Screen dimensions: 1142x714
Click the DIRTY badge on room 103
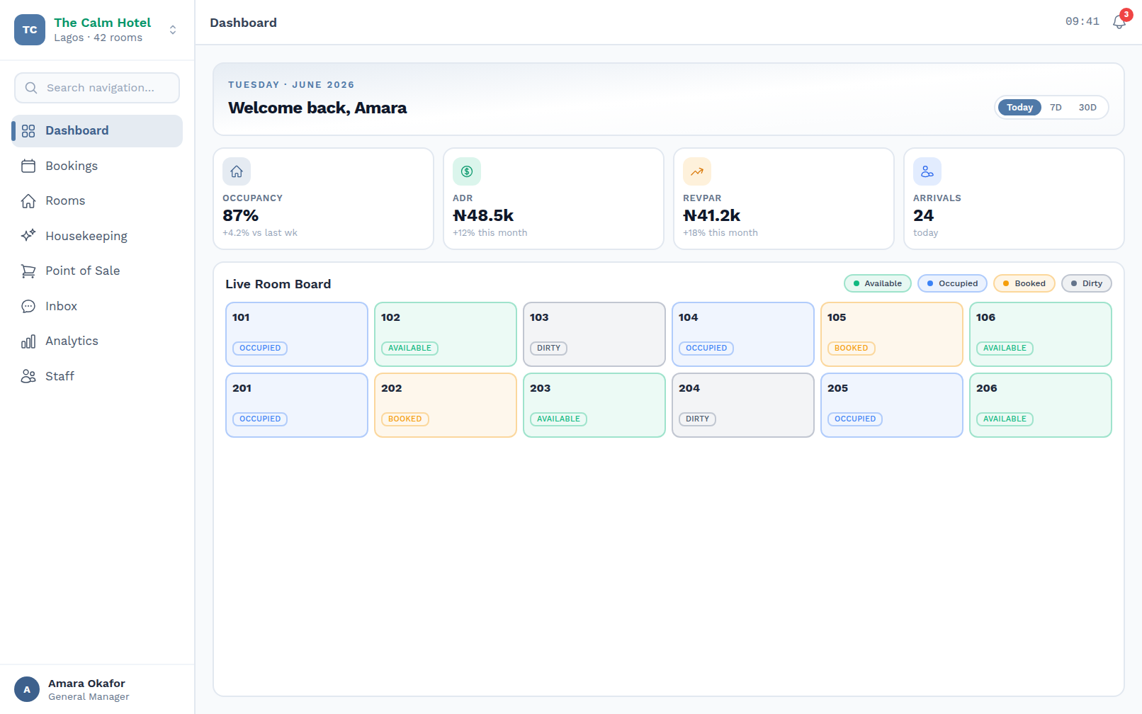[548, 348]
